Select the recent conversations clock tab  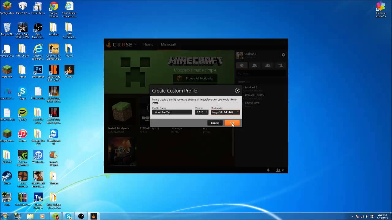point(242,65)
